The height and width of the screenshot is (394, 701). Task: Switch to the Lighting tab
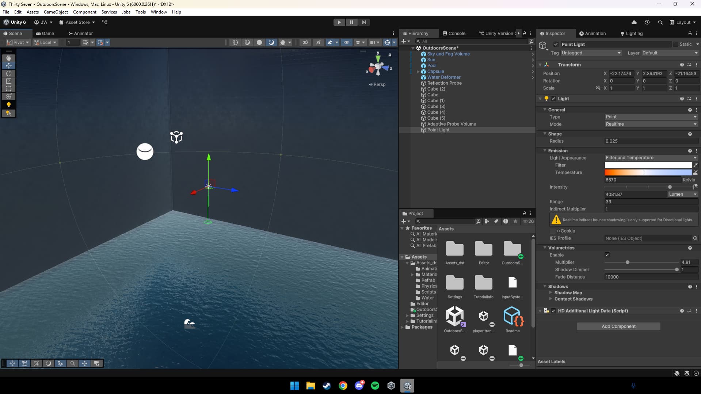point(631,33)
